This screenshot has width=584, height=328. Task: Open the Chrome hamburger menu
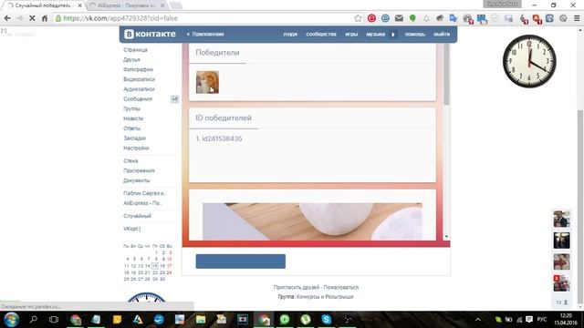coord(577,18)
